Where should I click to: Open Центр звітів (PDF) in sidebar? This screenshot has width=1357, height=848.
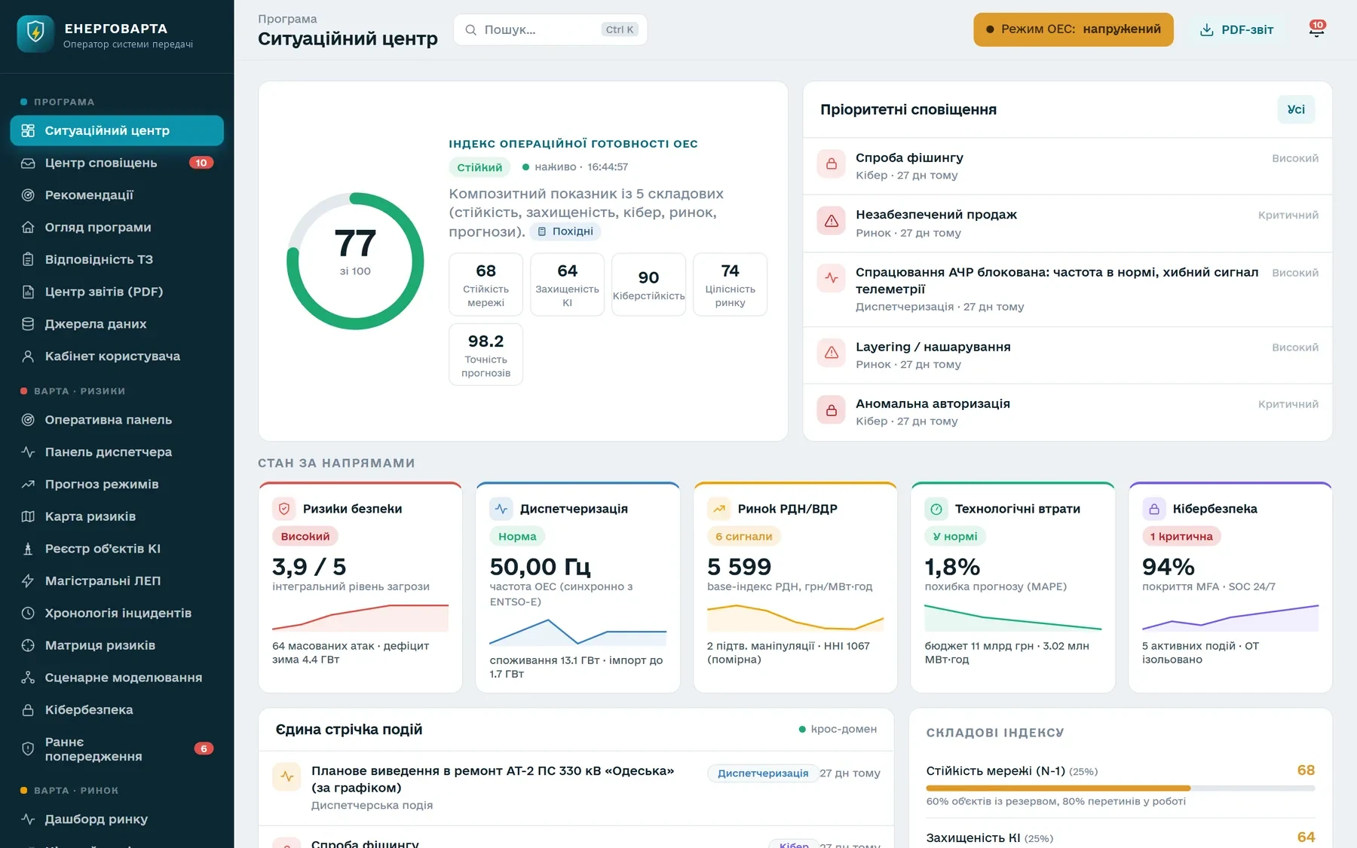tap(117, 292)
